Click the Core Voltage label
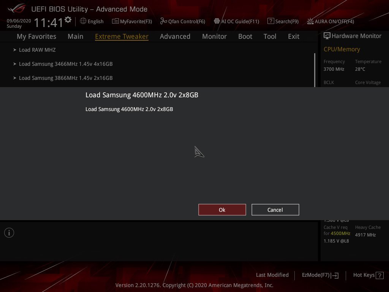This screenshot has width=389, height=292. 368,83
